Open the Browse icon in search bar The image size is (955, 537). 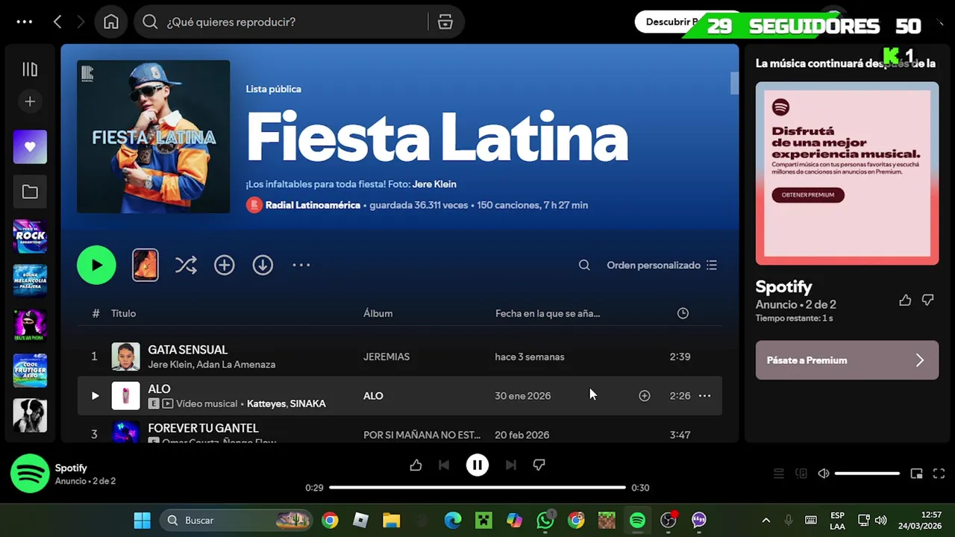coord(445,22)
